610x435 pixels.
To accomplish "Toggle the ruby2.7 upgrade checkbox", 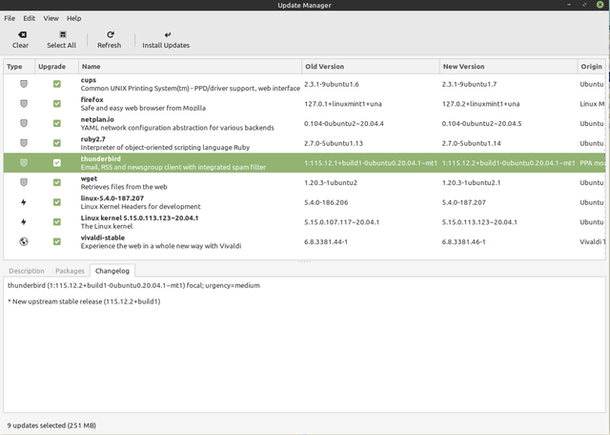I will [57, 143].
